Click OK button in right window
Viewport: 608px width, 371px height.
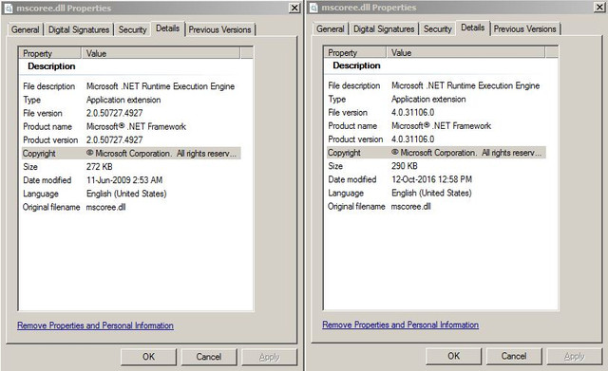(454, 356)
